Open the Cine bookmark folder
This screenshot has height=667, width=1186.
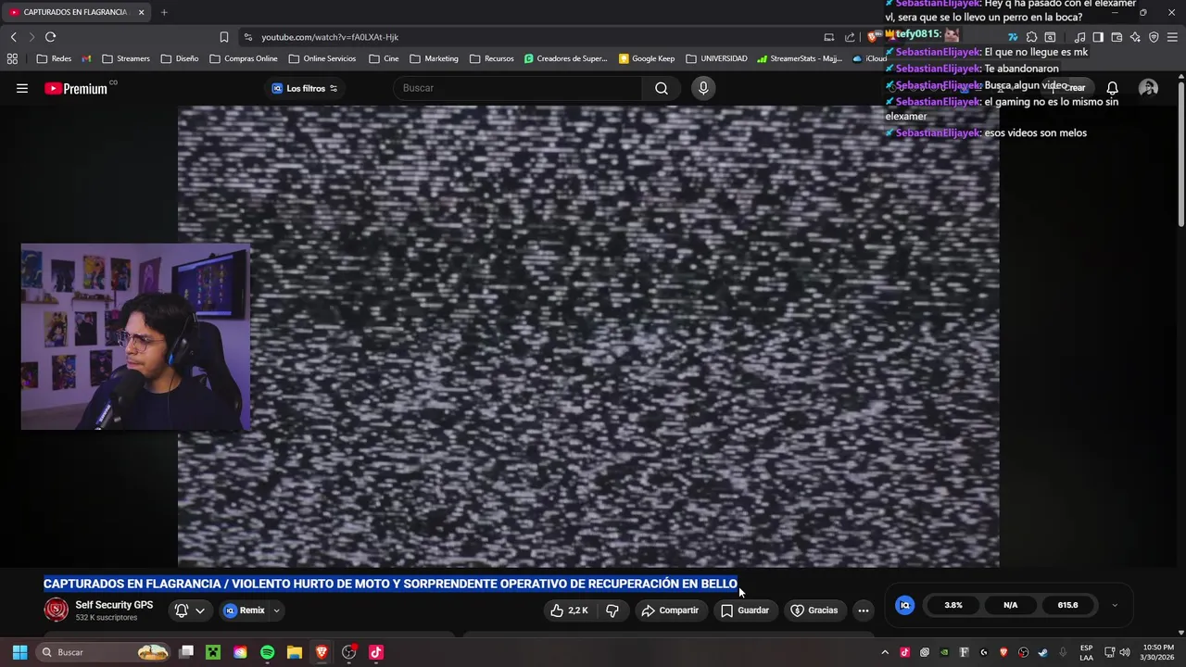click(x=384, y=58)
